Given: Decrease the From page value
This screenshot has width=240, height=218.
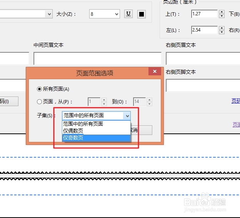Looking at the screenshot, I should point(104,104).
